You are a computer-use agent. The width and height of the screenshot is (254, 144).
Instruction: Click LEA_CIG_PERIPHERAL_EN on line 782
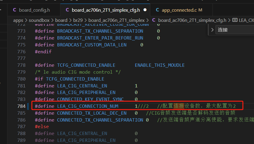coord(86,93)
